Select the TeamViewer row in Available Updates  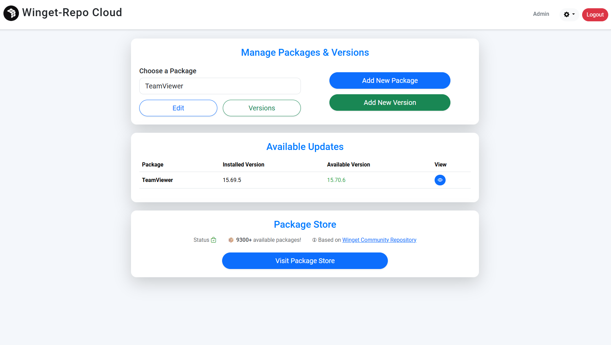pos(157,180)
